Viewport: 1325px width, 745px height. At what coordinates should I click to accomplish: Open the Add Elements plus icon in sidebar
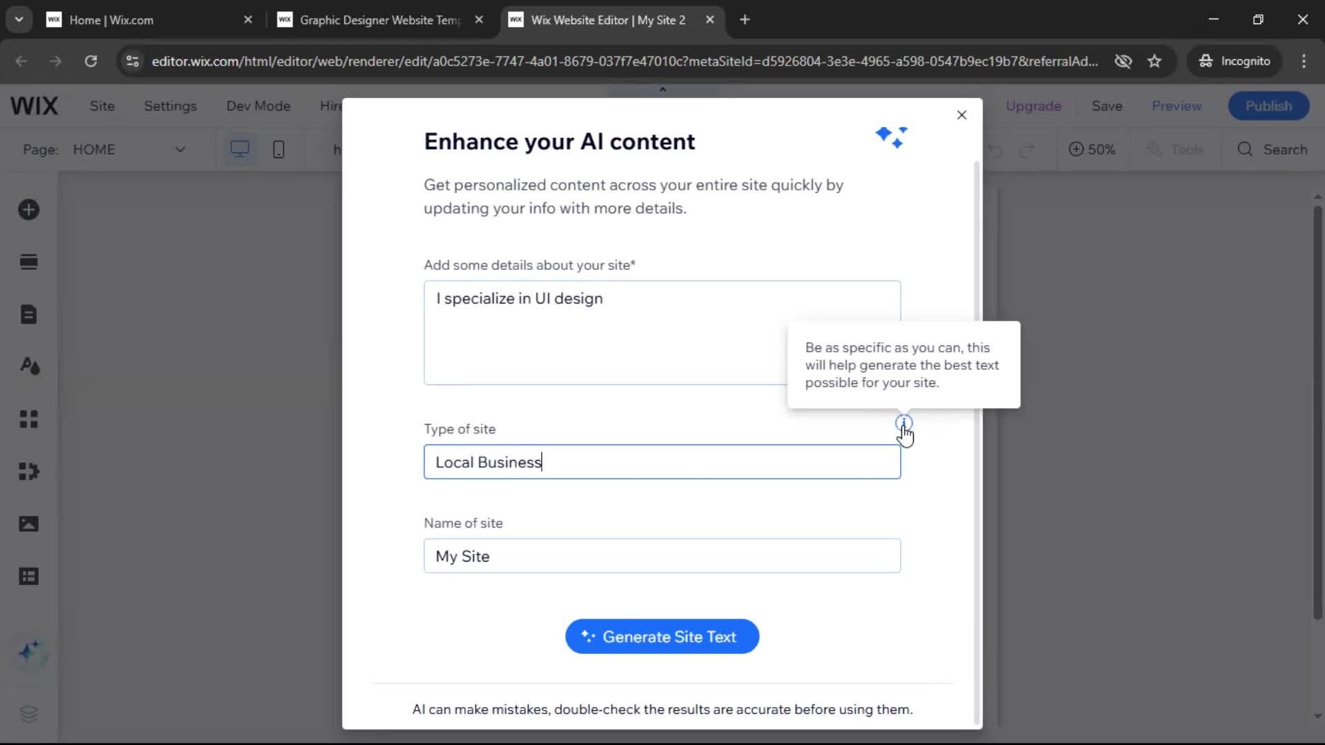[x=28, y=210]
